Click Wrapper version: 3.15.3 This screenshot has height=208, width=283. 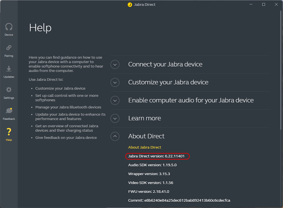tap(149, 174)
